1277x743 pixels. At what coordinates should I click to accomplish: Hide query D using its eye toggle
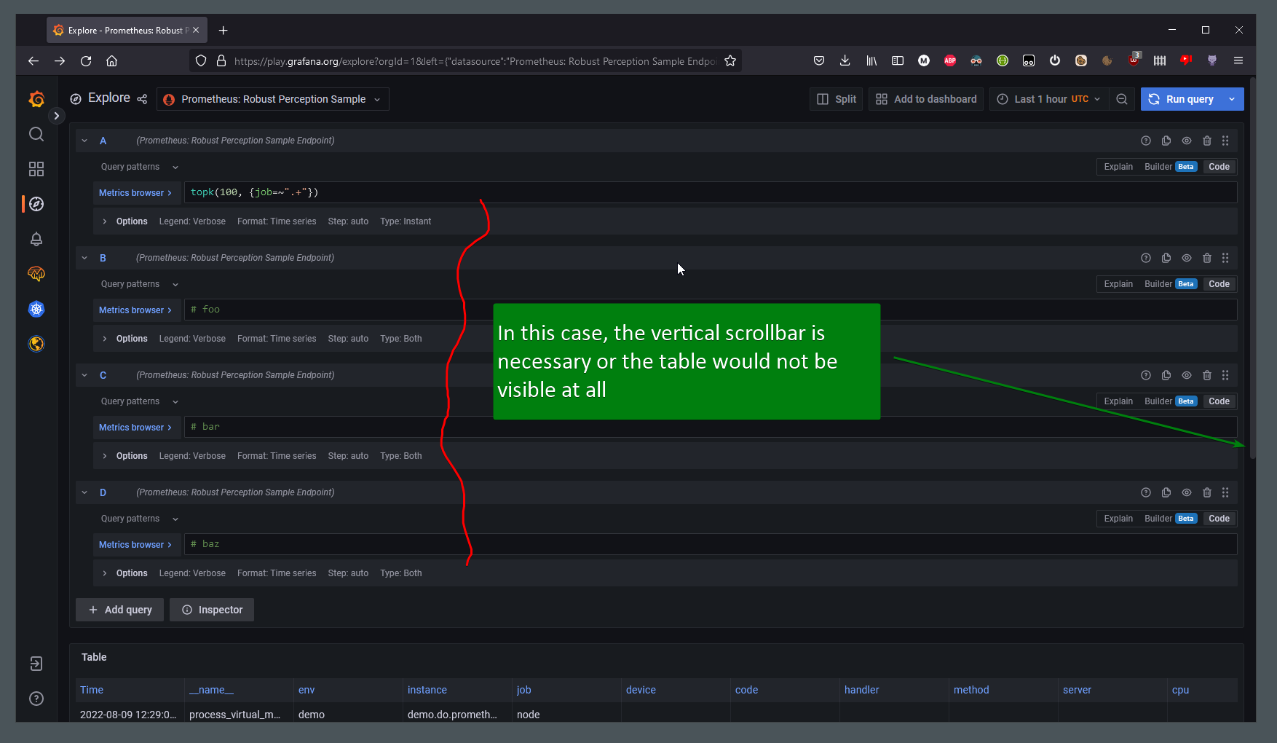tap(1187, 492)
